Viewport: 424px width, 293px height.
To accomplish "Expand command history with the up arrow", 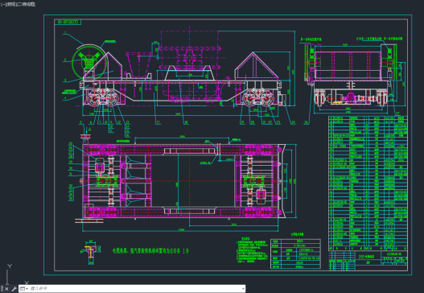I will point(243,289).
